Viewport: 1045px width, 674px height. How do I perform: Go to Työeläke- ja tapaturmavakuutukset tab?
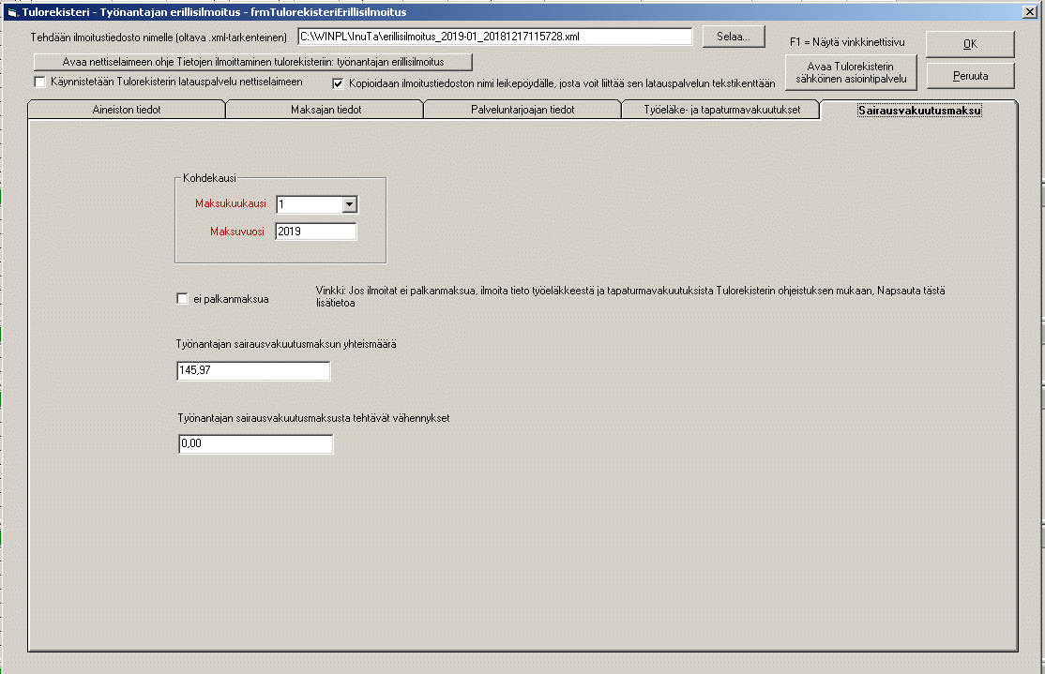tap(720, 110)
